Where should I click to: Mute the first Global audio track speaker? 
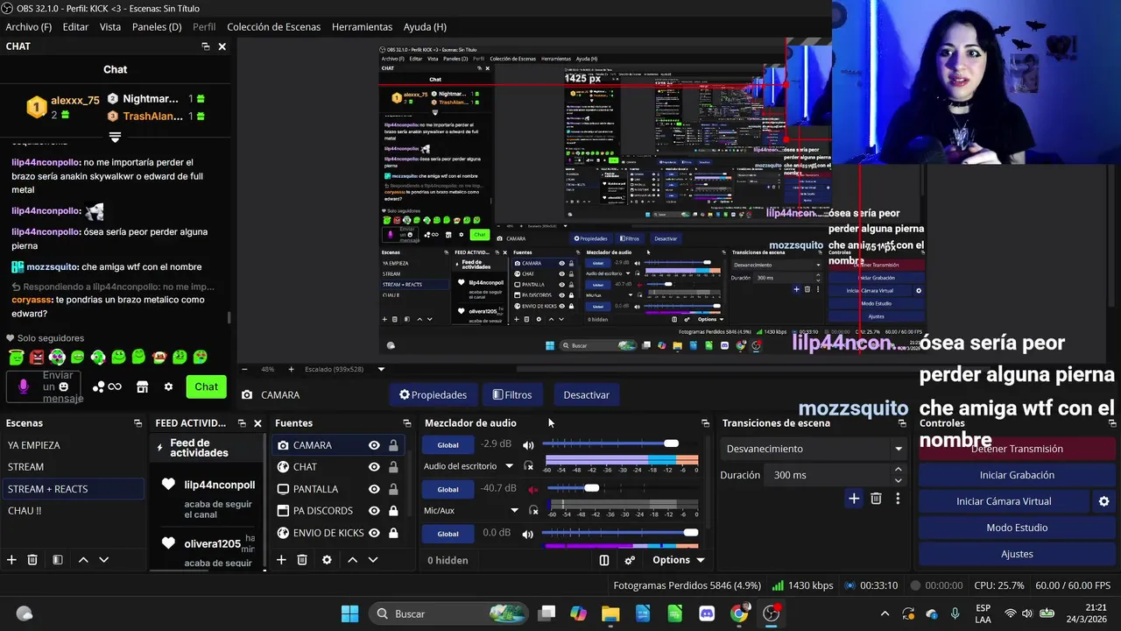(528, 445)
